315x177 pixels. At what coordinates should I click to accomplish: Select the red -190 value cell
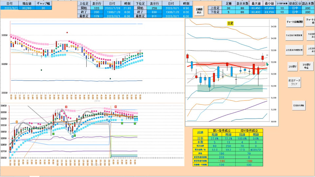point(221,161)
